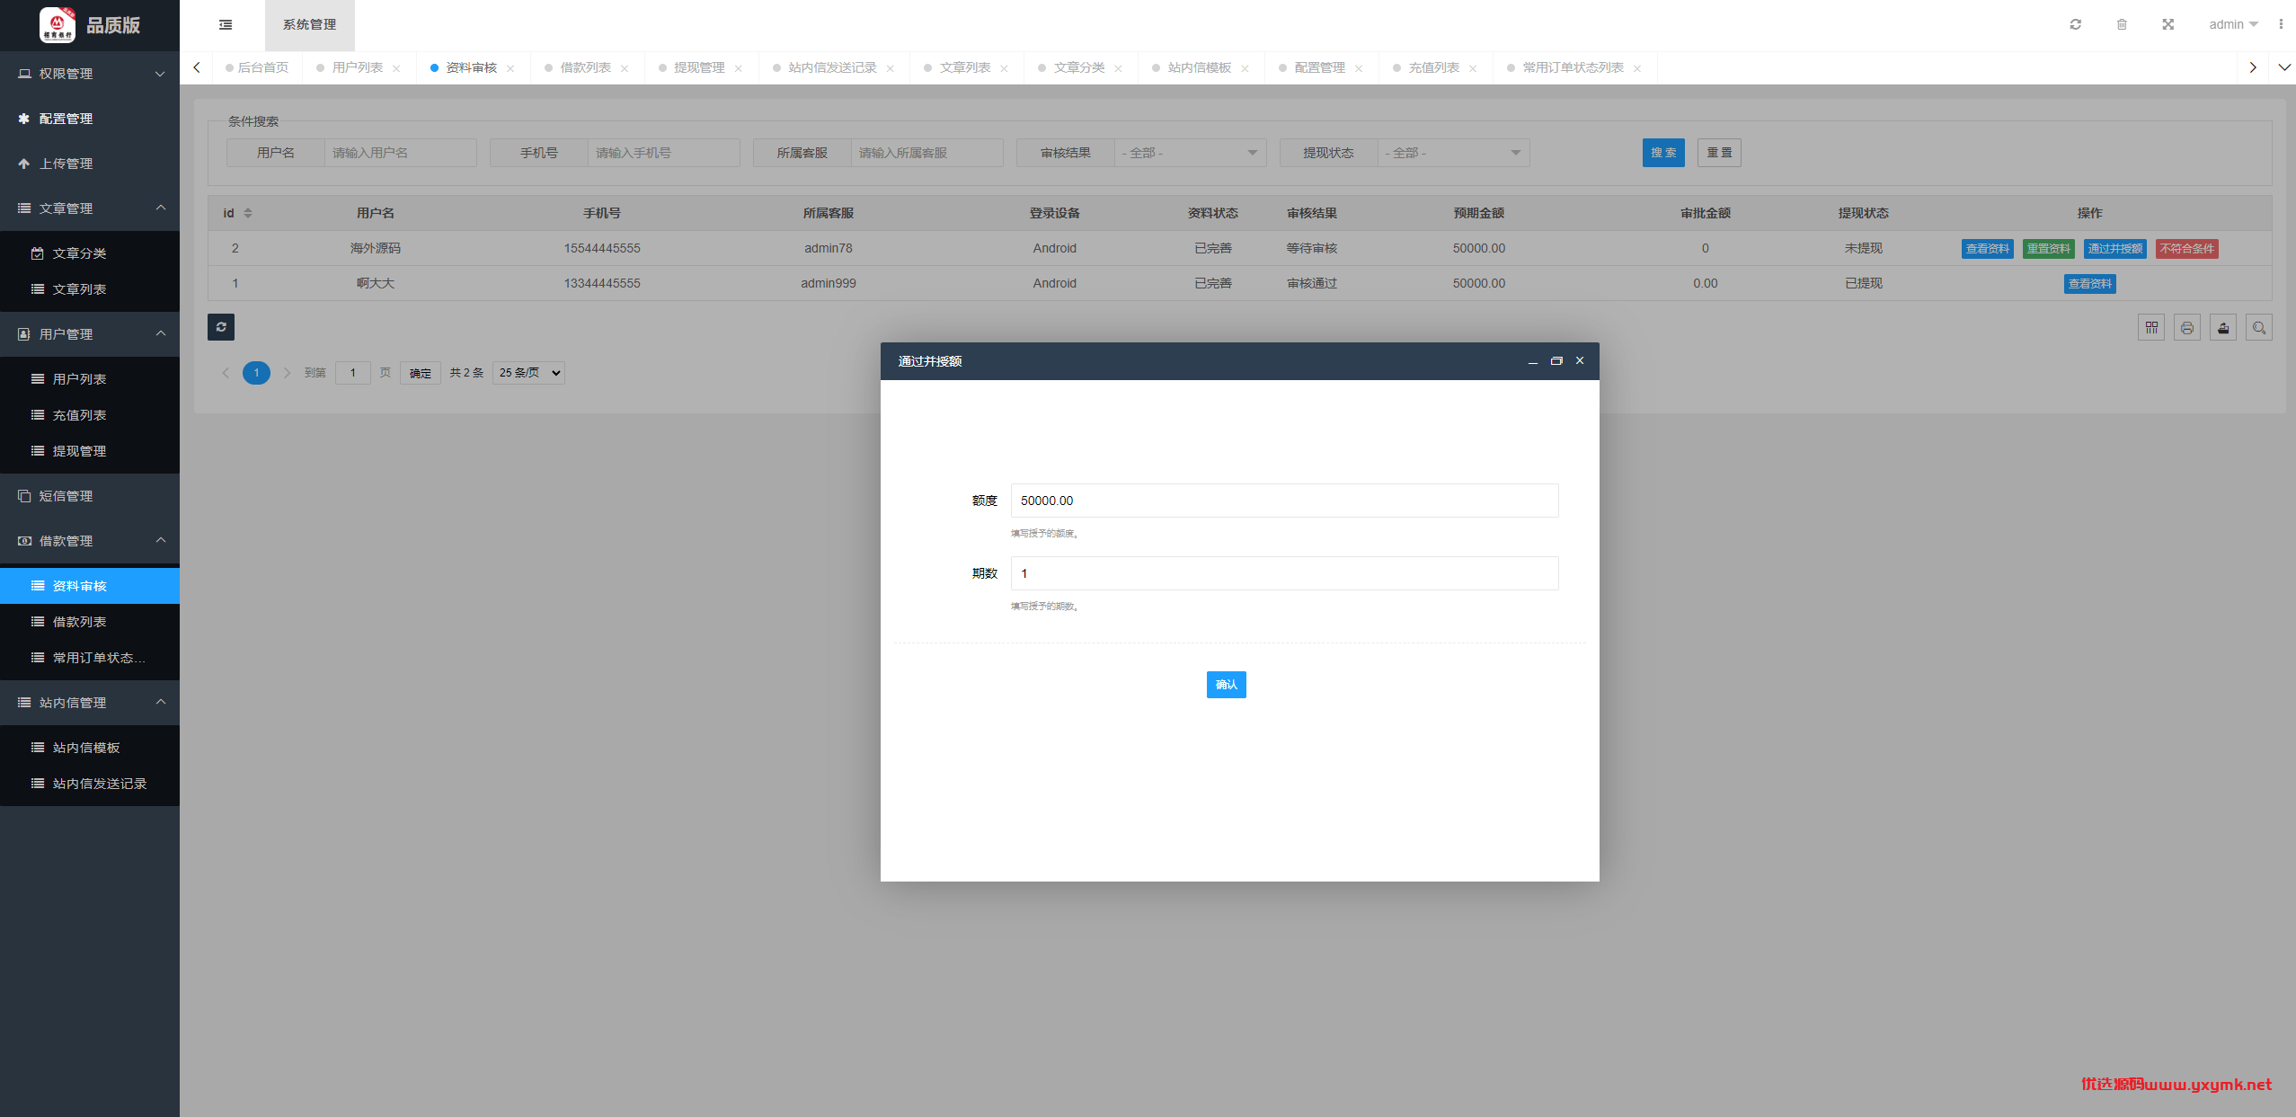The image size is (2296, 1117).
Task: Open the column filter grid icon
Action: coord(2151,328)
